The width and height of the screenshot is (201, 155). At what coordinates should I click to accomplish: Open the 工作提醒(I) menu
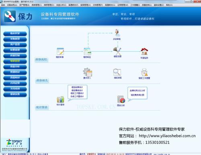click(135, 5)
